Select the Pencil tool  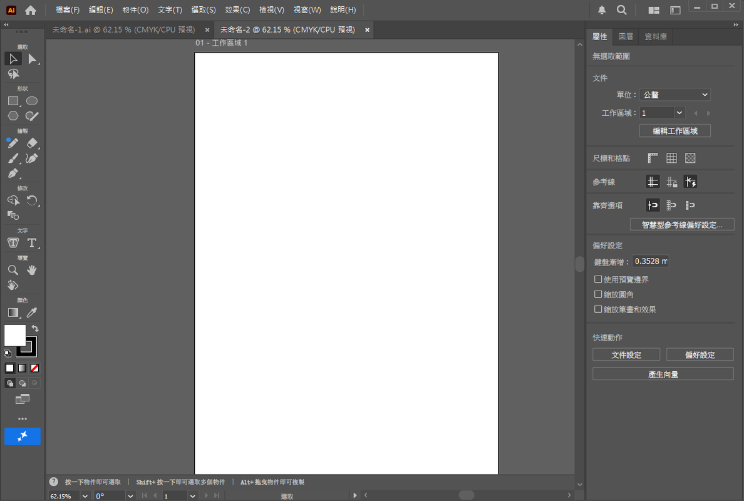tap(13, 143)
